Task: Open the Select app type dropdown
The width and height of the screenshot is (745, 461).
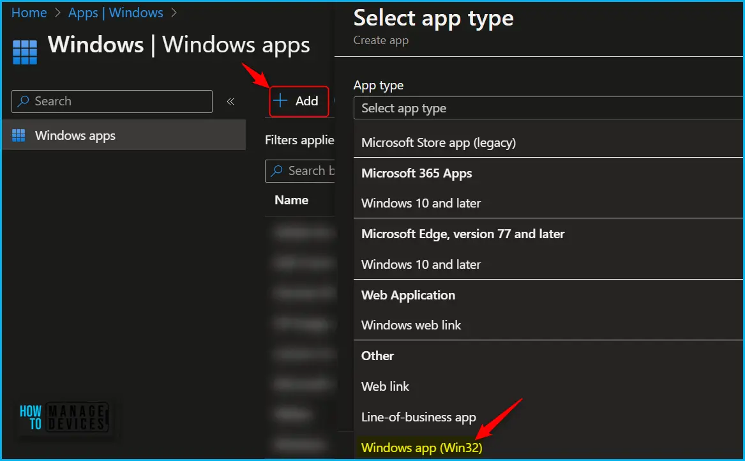Action: 548,108
